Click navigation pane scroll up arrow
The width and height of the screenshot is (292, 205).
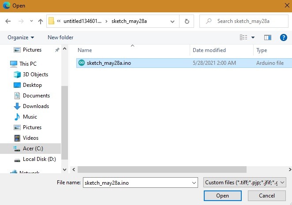click(65, 49)
